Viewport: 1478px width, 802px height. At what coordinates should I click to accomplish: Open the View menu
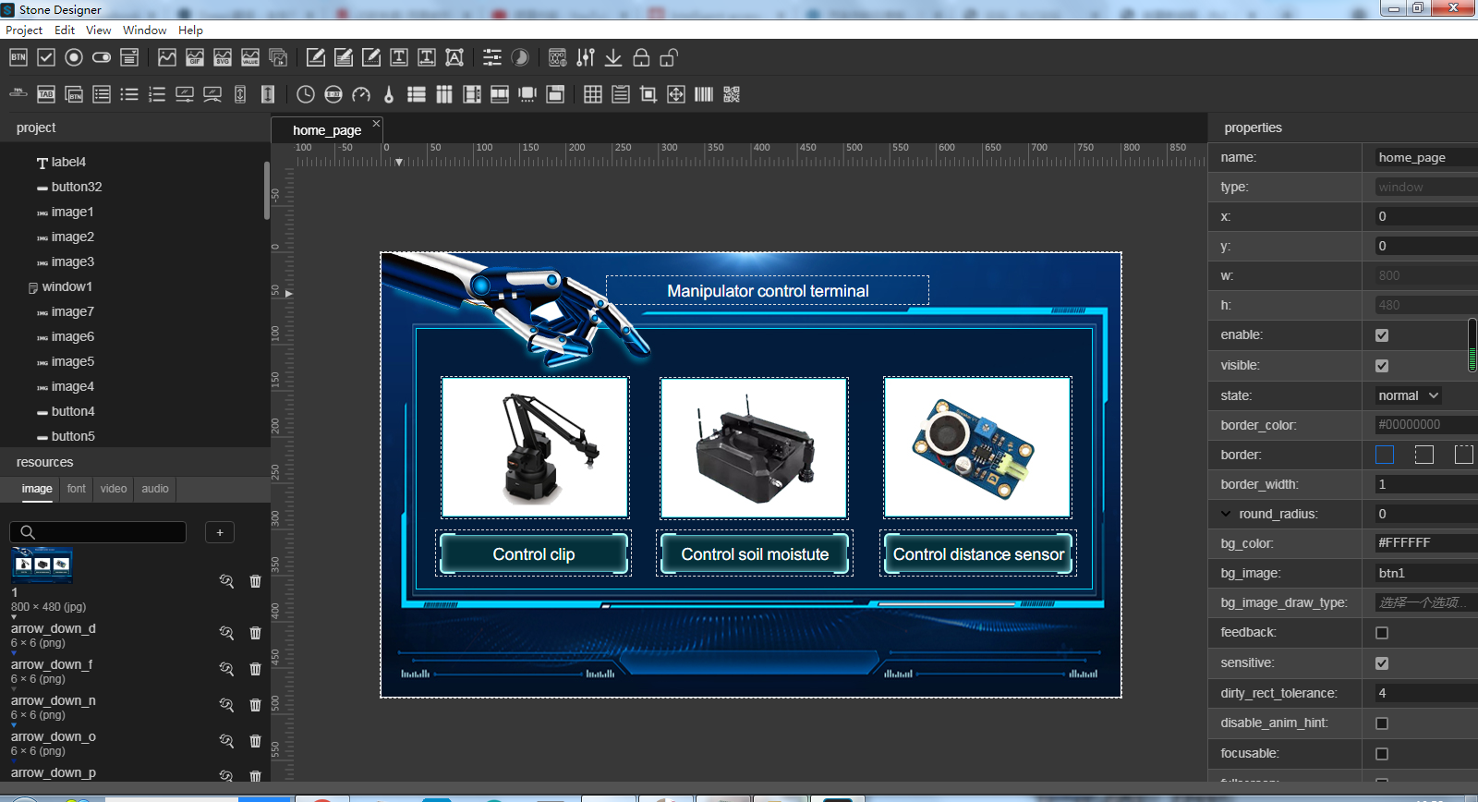click(99, 30)
